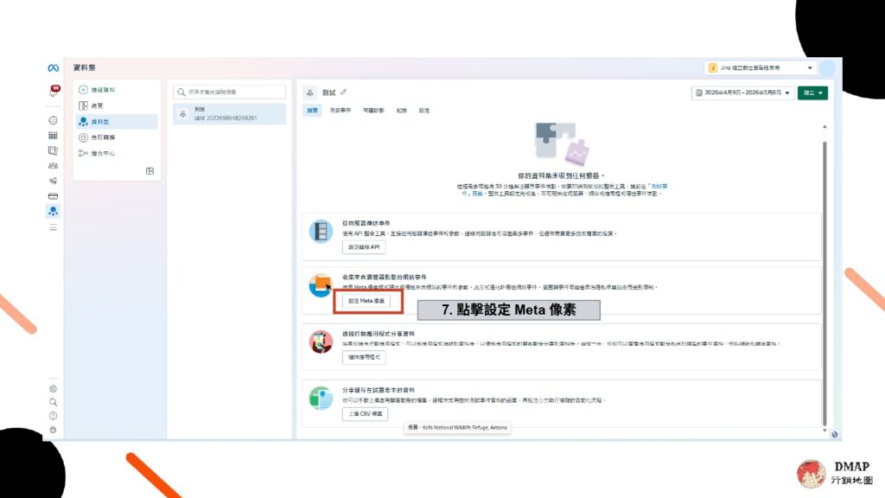885x498 pixels.
Task: Click the Kofa National Wildlife Refuge tooltip
Action: tap(458, 427)
